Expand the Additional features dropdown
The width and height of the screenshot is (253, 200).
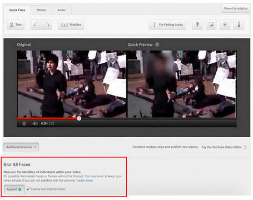pyautogui.click(x=21, y=147)
